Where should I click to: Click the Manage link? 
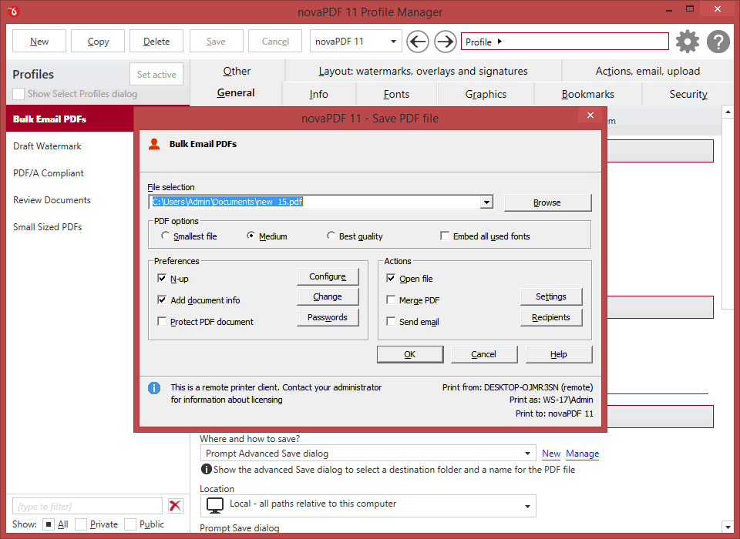tap(582, 454)
